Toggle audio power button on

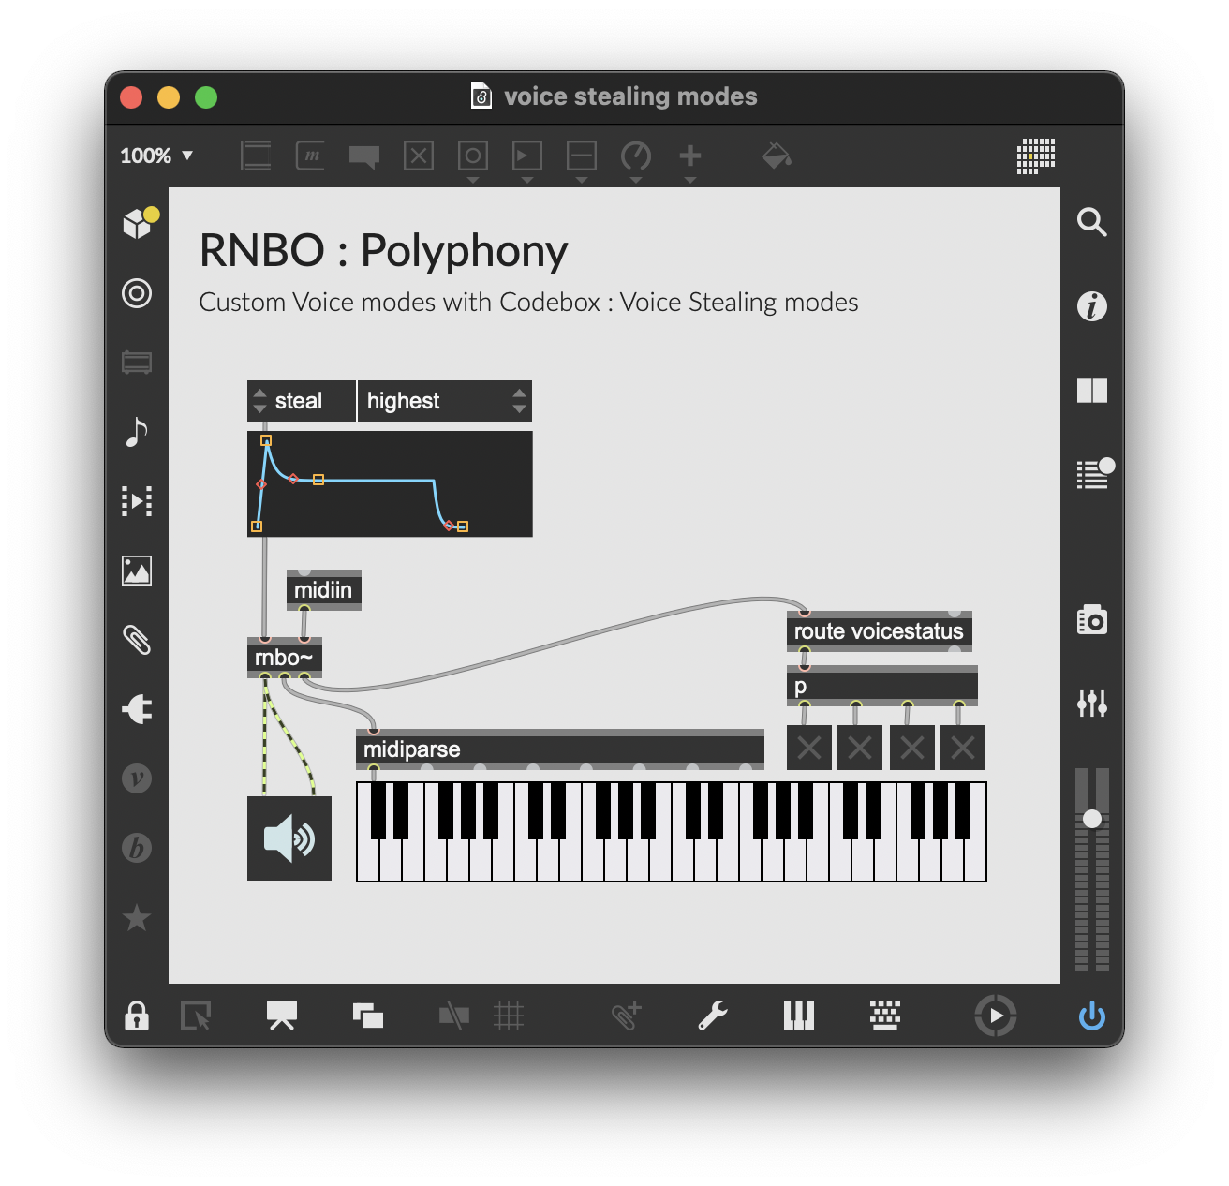[1092, 1016]
